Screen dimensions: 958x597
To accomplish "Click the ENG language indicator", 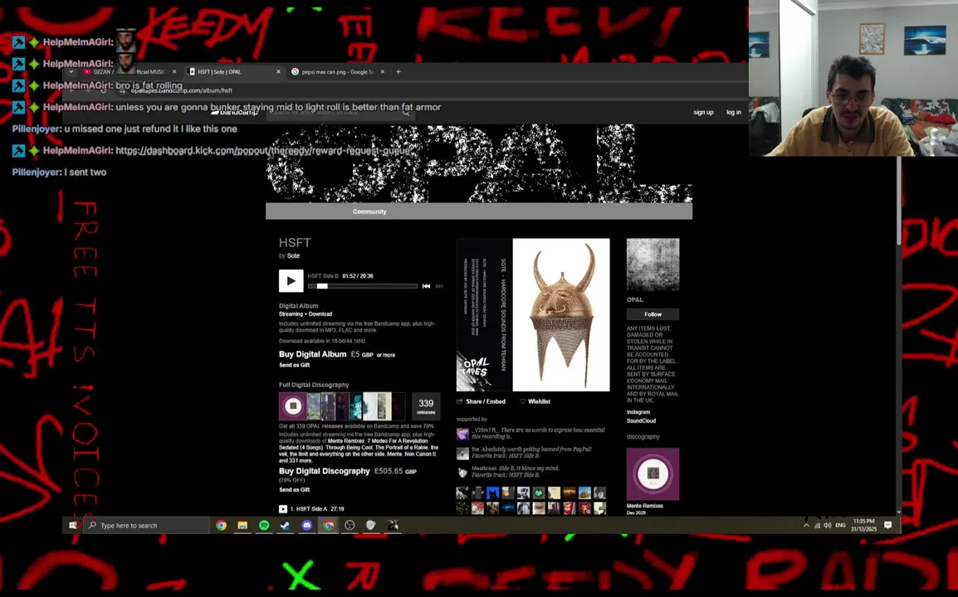I will pyautogui.click(x=840, y=525).
